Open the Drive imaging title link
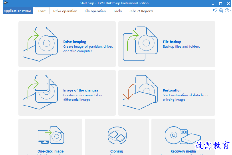Image resolution: width=232 pixels, height=155 pixels. [x=75, y=42]
